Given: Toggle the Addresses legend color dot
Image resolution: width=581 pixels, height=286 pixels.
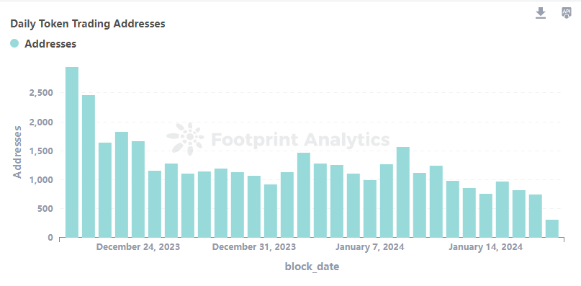Looking at the screenshot, I should tap(14, 43).
